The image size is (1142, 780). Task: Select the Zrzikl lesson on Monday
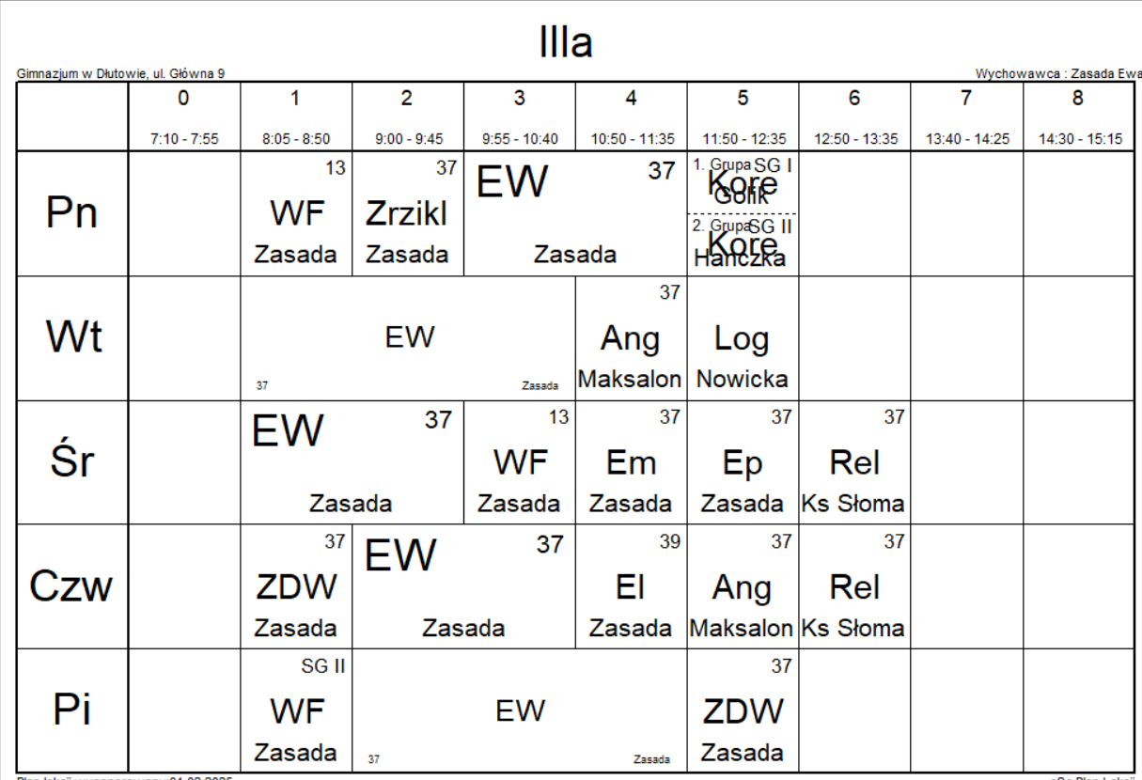point(408,213)
